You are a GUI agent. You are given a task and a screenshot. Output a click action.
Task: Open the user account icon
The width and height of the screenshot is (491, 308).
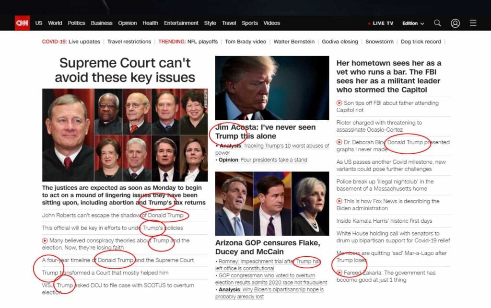[x=455, y=23]
